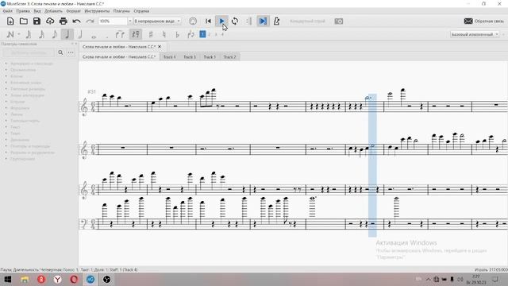This screenshot has height=286, width=508.
Task: Select the whole note duration
Action: click(x=94, y=37)
